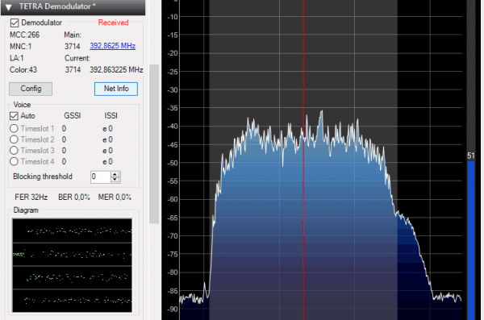This screenshot has width=484, height=320.
Task: Click the FER 32Hz readout
Action: [x=31, y=197]
